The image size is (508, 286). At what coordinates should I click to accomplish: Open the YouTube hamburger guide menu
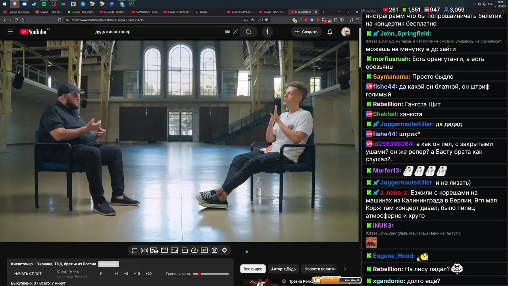[10, 32]
